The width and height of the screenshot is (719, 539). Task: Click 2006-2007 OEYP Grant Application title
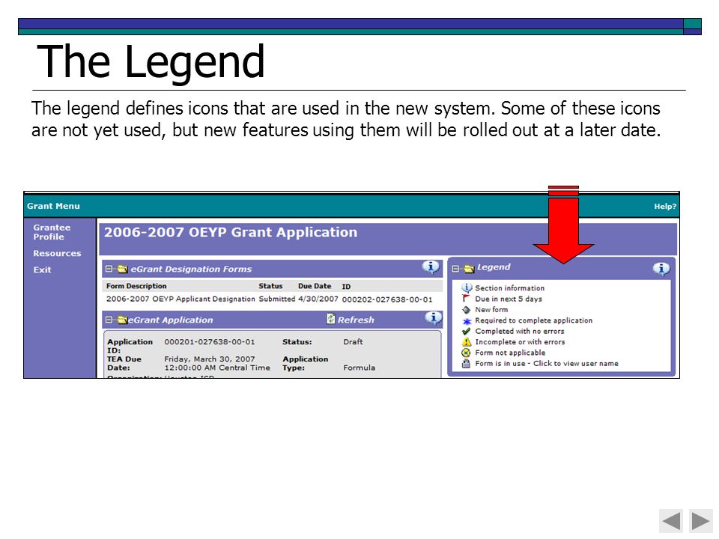tap(231, 232)
